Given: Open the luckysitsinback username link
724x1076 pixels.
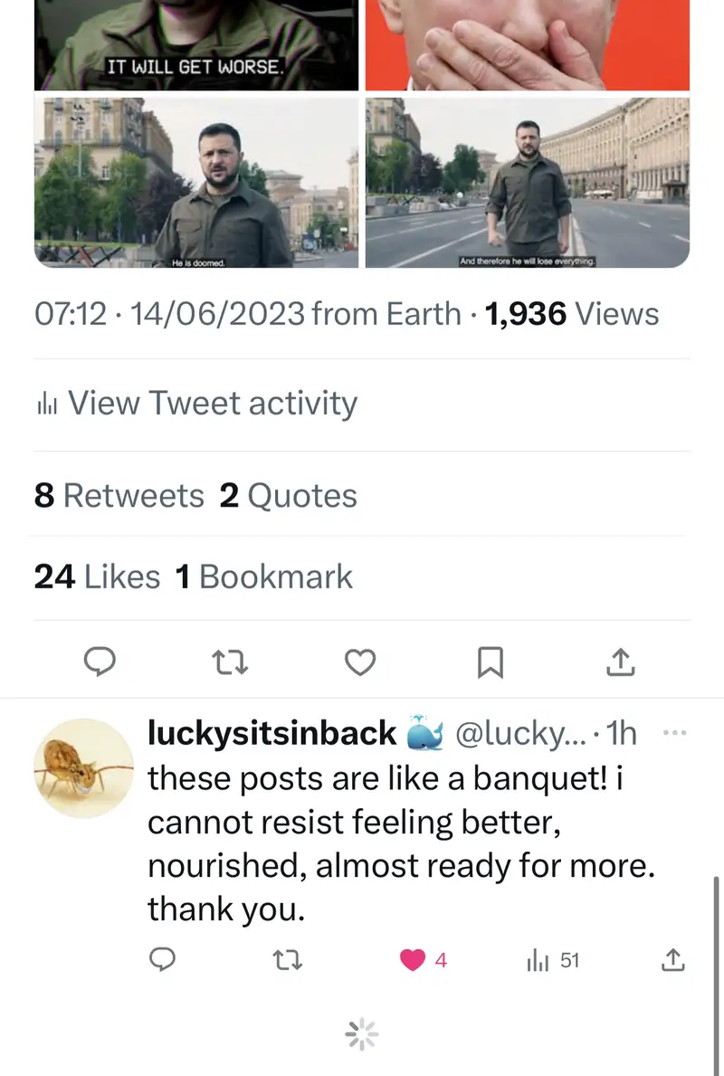Looking at the screenshot, I should tap(271, 734).
